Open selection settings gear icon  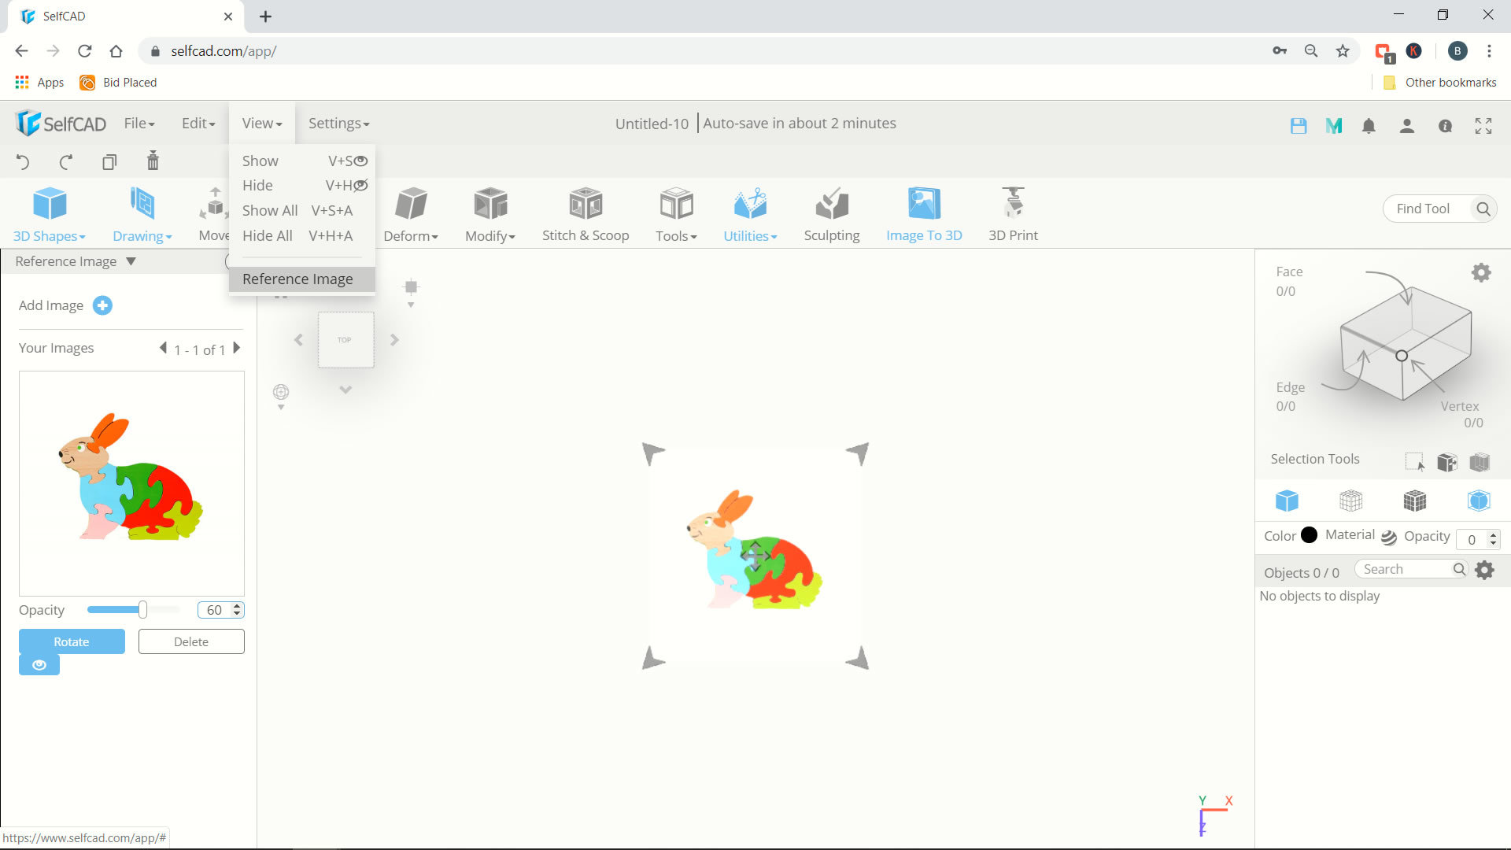click(1481, 272)
